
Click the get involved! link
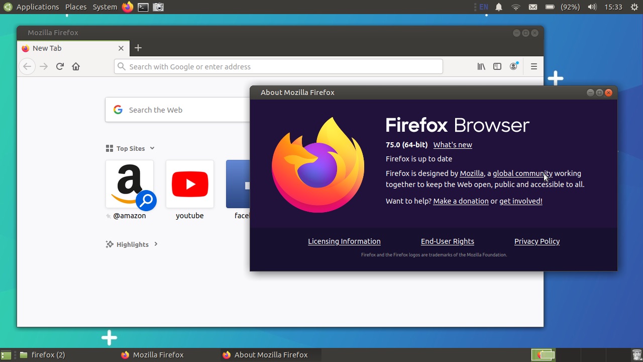(521, 201)
